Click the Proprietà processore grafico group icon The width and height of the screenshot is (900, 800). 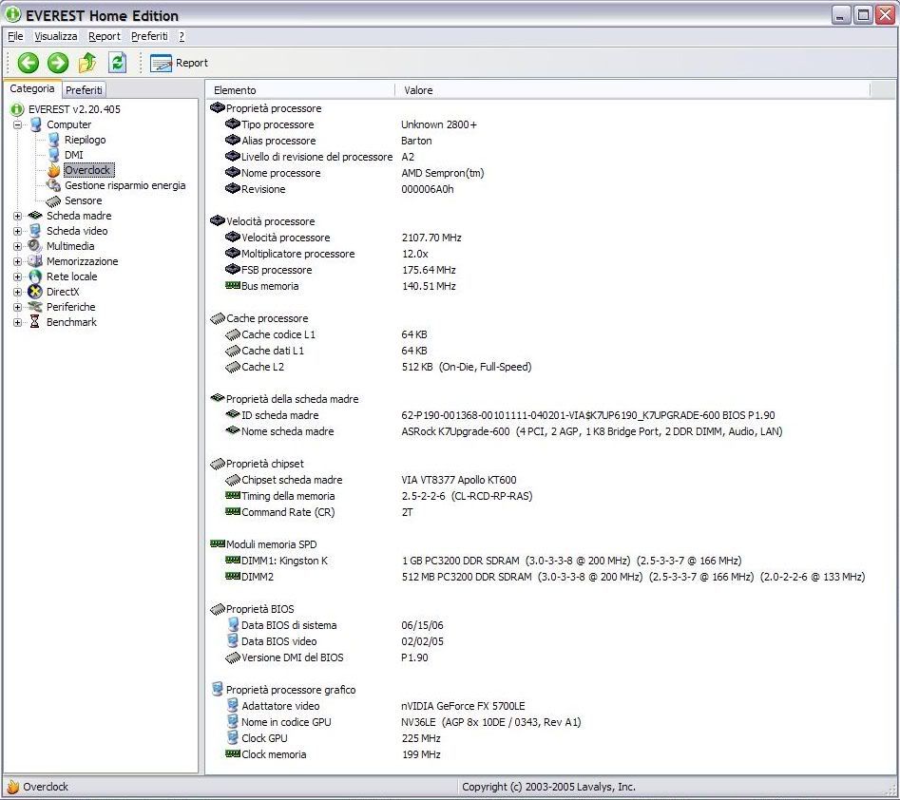coord(218,689)
